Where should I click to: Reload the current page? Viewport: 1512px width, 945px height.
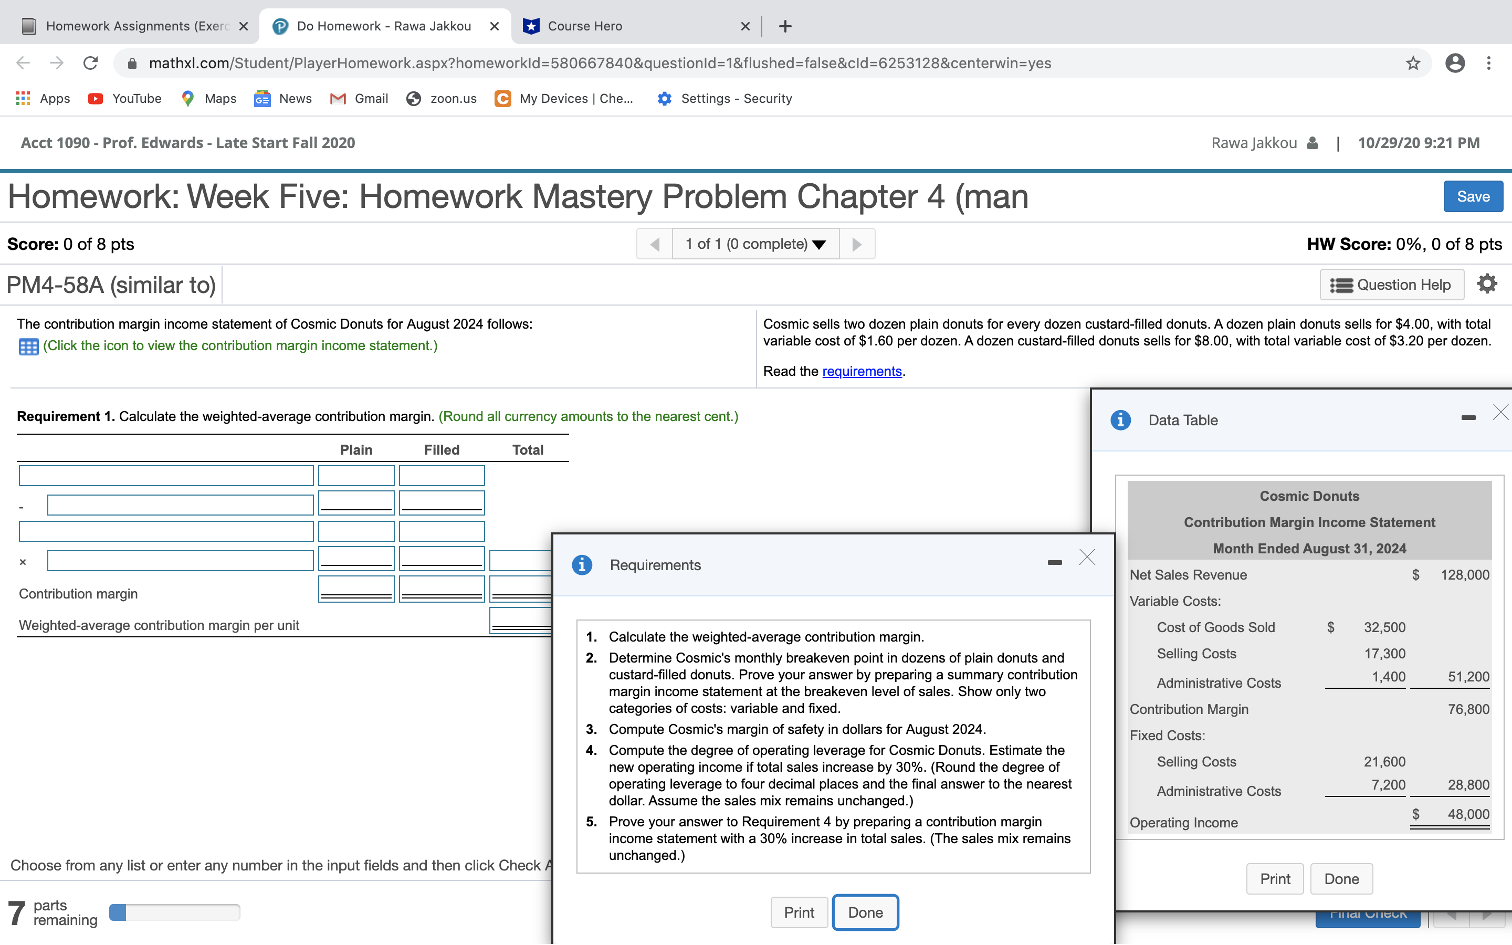pos(91,62)
